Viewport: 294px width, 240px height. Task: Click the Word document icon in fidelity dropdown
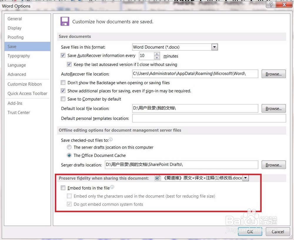[158, 178]
